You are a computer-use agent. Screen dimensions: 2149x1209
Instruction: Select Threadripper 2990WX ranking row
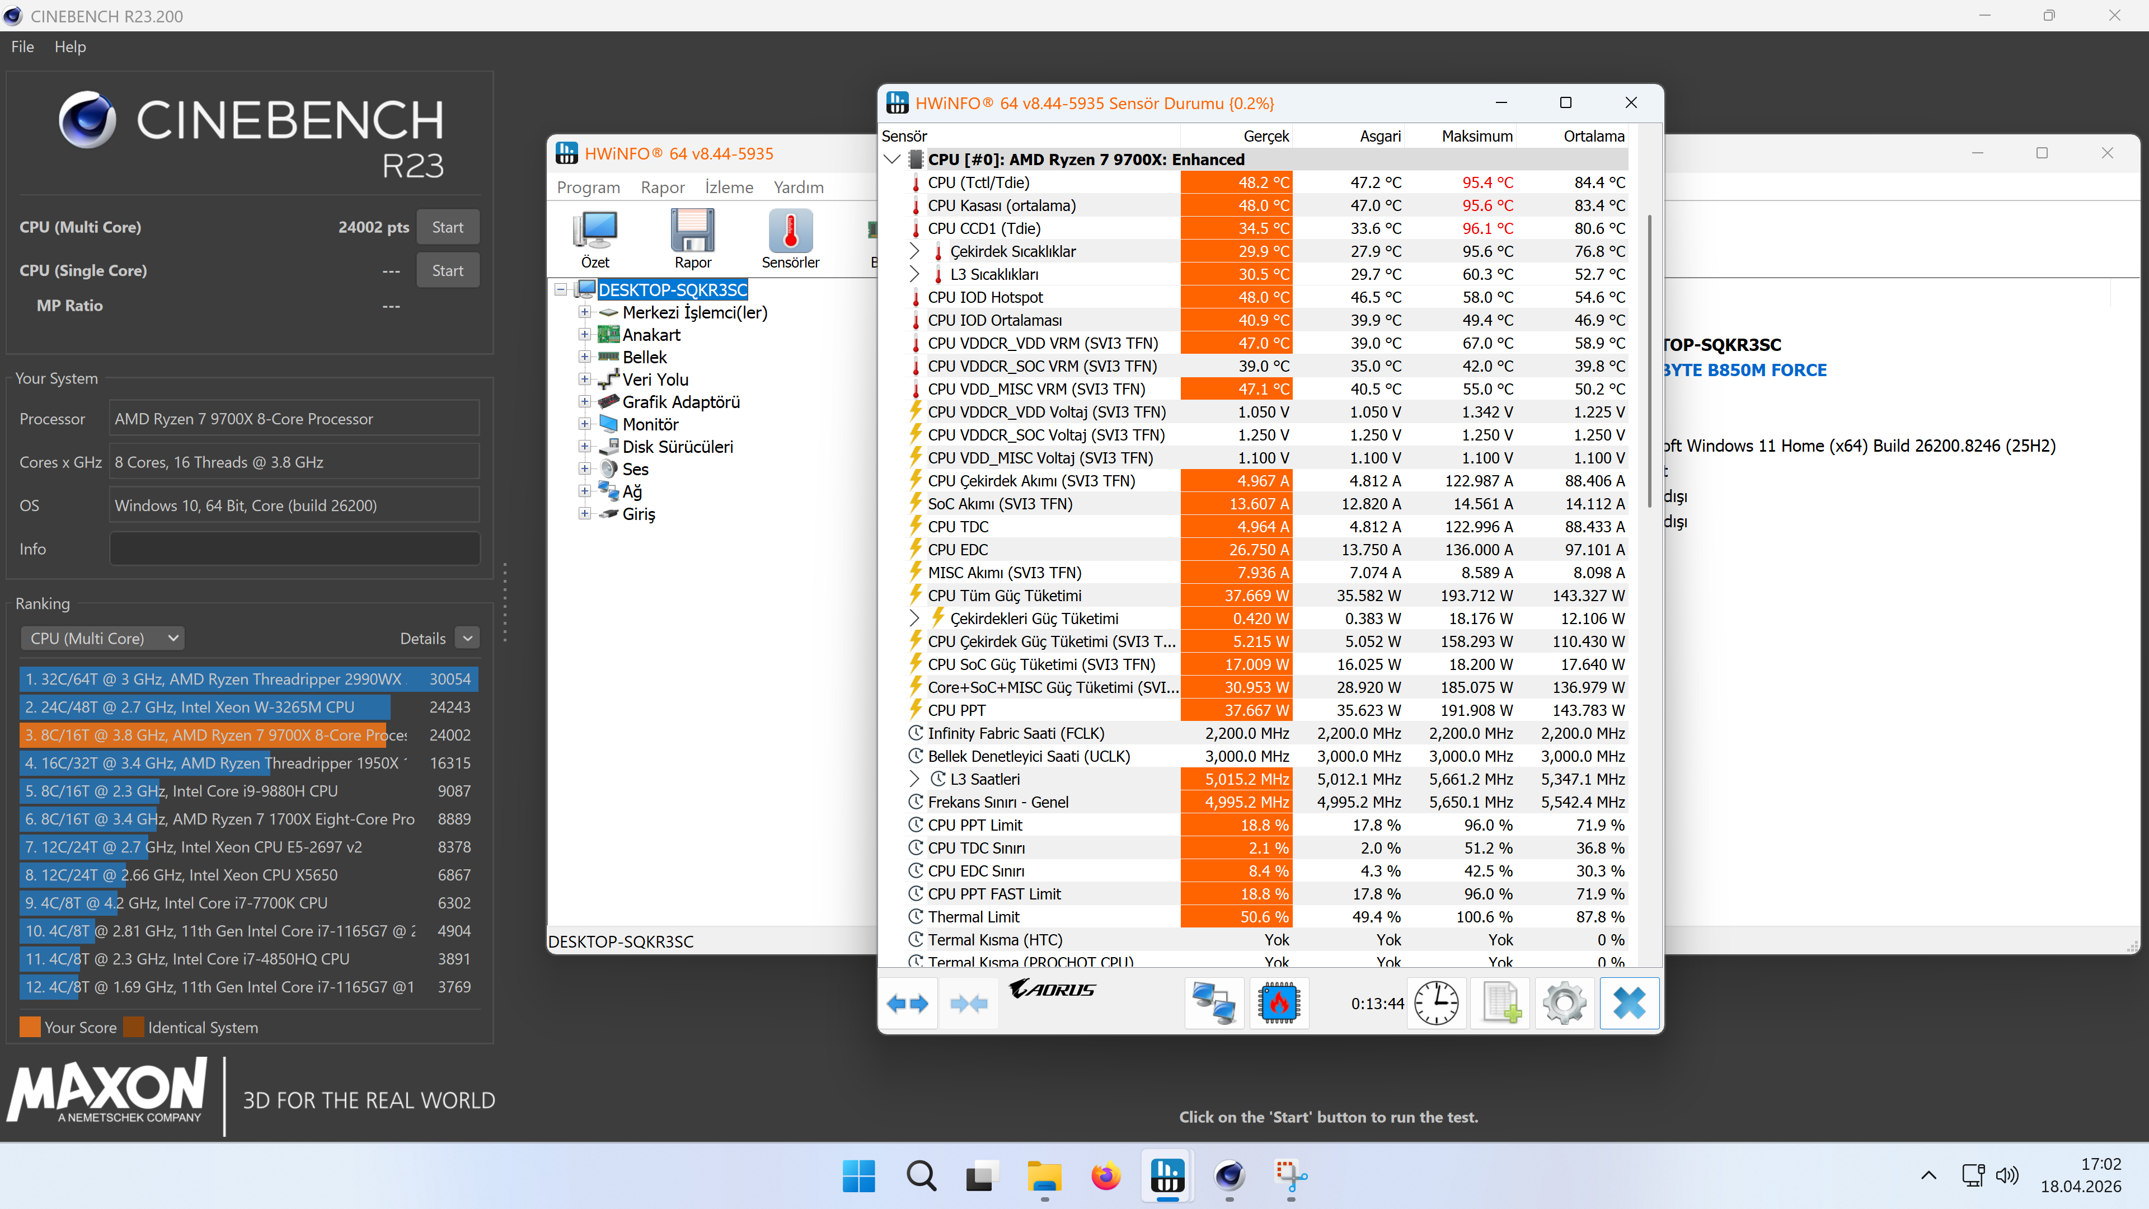[x=248, y=679]
